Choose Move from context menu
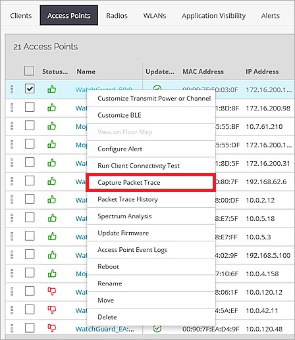 point(151,300)
